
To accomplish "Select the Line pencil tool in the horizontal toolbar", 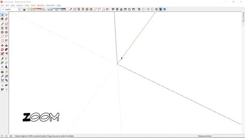I will pyautogui.click(x=70, y=9).
